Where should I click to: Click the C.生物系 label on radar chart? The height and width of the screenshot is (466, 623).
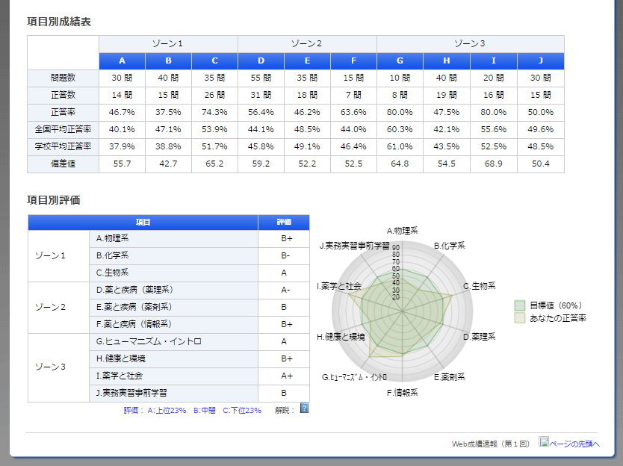tap(479, 286)
